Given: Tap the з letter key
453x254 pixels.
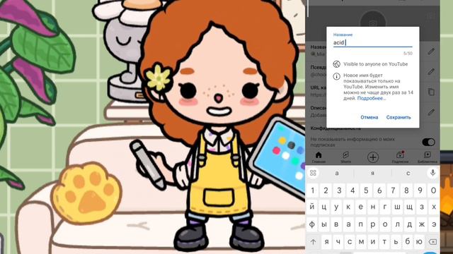Looking at the screenshot, I should click(422, 207).
